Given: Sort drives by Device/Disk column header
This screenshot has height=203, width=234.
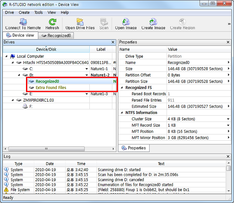Looking at the screenshot, I should pos(46,49).
